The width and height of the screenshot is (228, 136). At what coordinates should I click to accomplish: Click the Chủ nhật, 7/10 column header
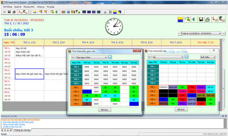[x=205, y=42]
